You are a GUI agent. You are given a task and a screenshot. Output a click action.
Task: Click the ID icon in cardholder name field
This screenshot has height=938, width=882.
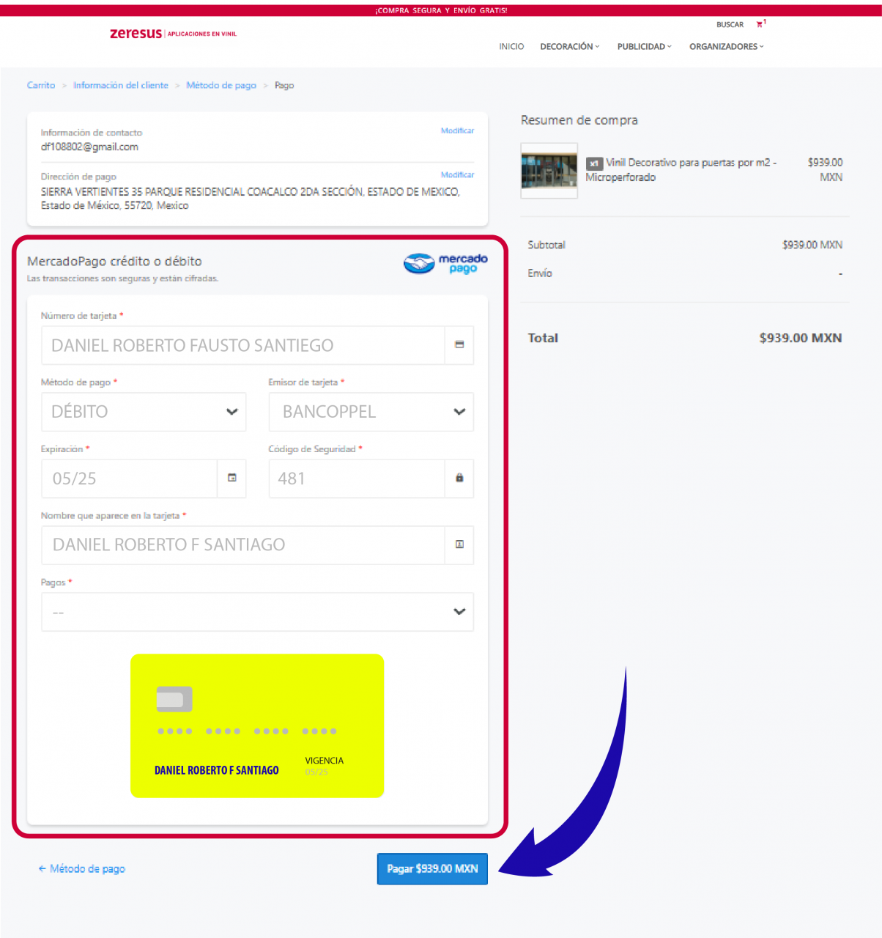pos(459,544)
